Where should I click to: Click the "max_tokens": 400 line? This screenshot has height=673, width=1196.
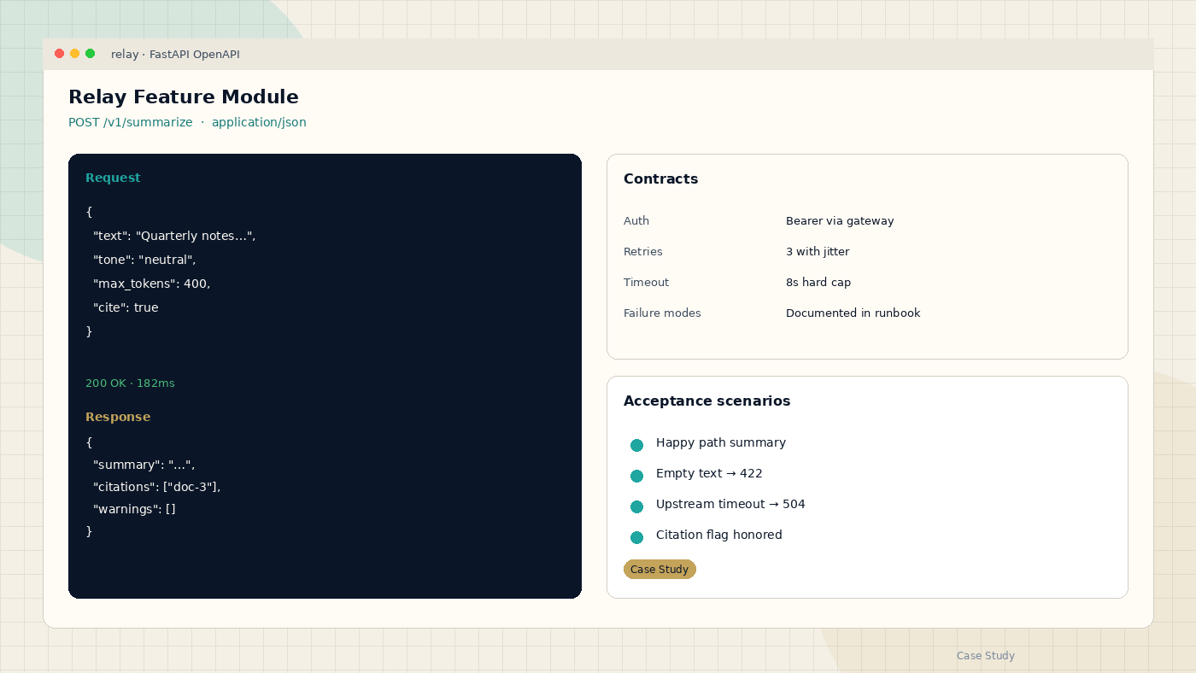click(x=152, y=284)
